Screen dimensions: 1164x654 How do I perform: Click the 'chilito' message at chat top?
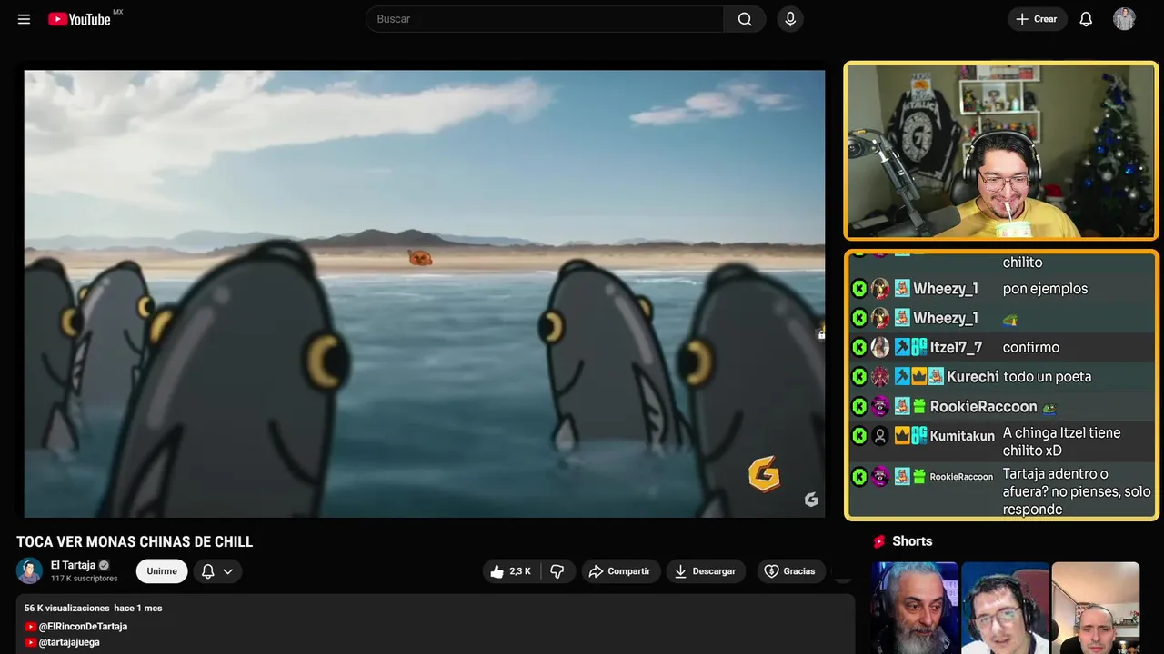[1022, 263]
